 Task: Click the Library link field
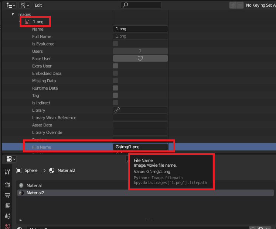coord(140,110)
